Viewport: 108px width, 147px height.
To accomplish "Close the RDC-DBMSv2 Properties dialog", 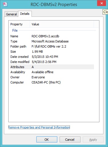I will point(102,3).
